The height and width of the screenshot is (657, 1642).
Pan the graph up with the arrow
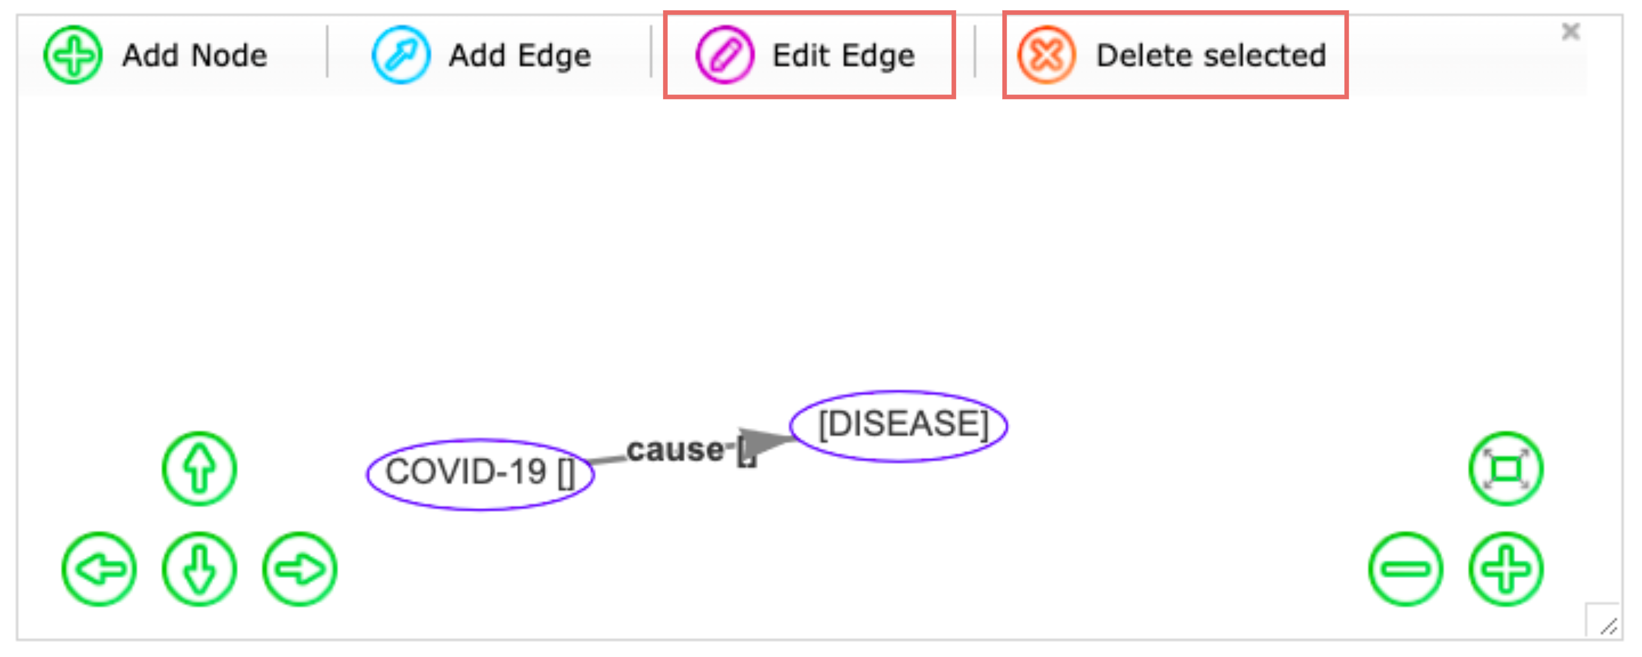199,469
